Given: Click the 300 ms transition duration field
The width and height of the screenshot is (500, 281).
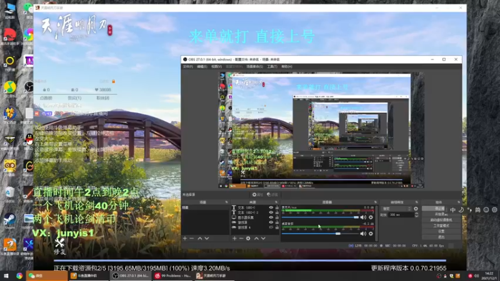Looking at the screenshot, I should pos(401,215).
